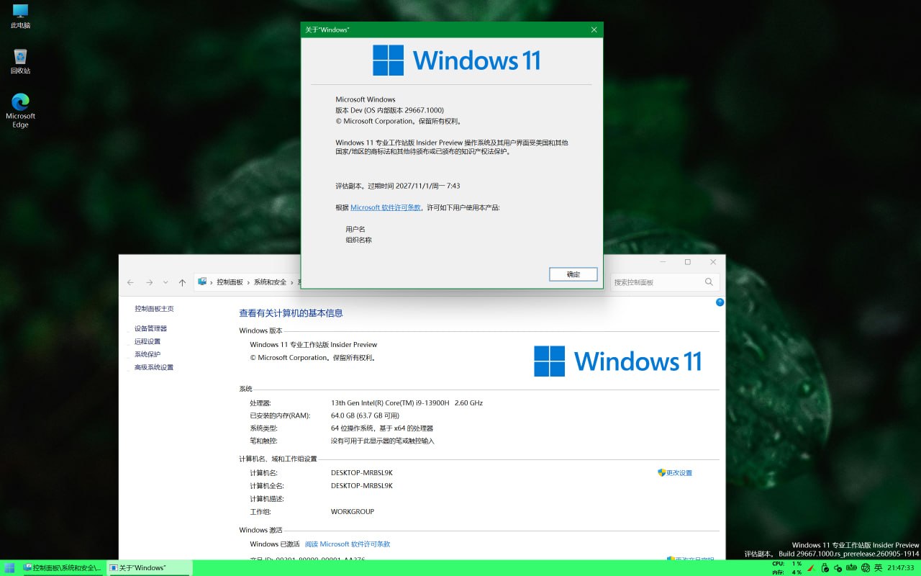This screenshot has width=921, height=576.
Task: Open the help question mark icon
Action: [x=720, y=302]
